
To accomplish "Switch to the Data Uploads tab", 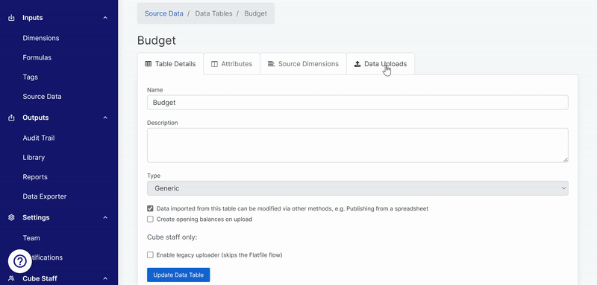I will pyautogui.click(x=381, y=64).
